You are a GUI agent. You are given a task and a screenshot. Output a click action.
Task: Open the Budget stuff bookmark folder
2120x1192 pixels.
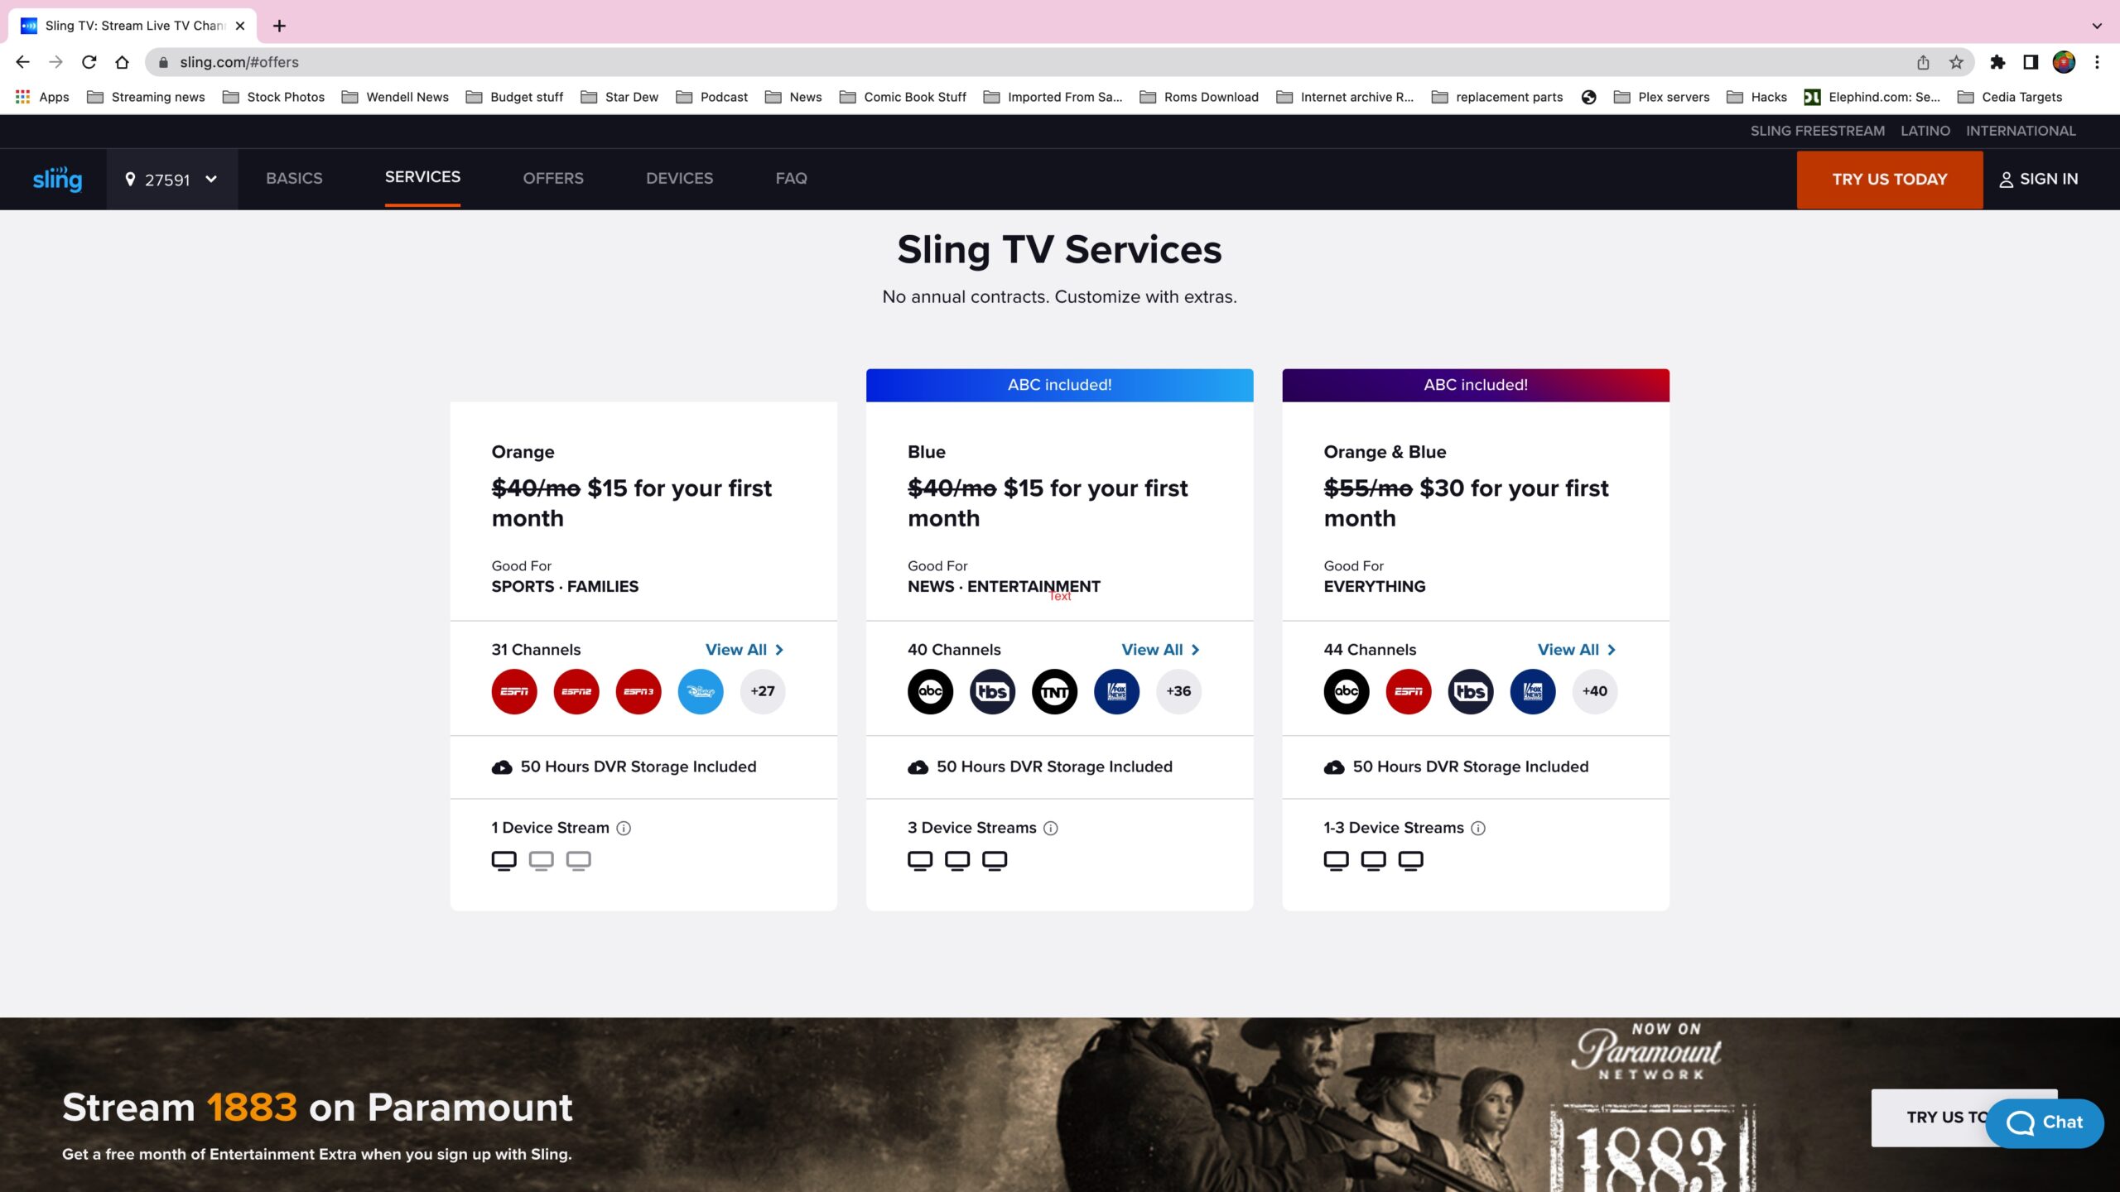514,97
